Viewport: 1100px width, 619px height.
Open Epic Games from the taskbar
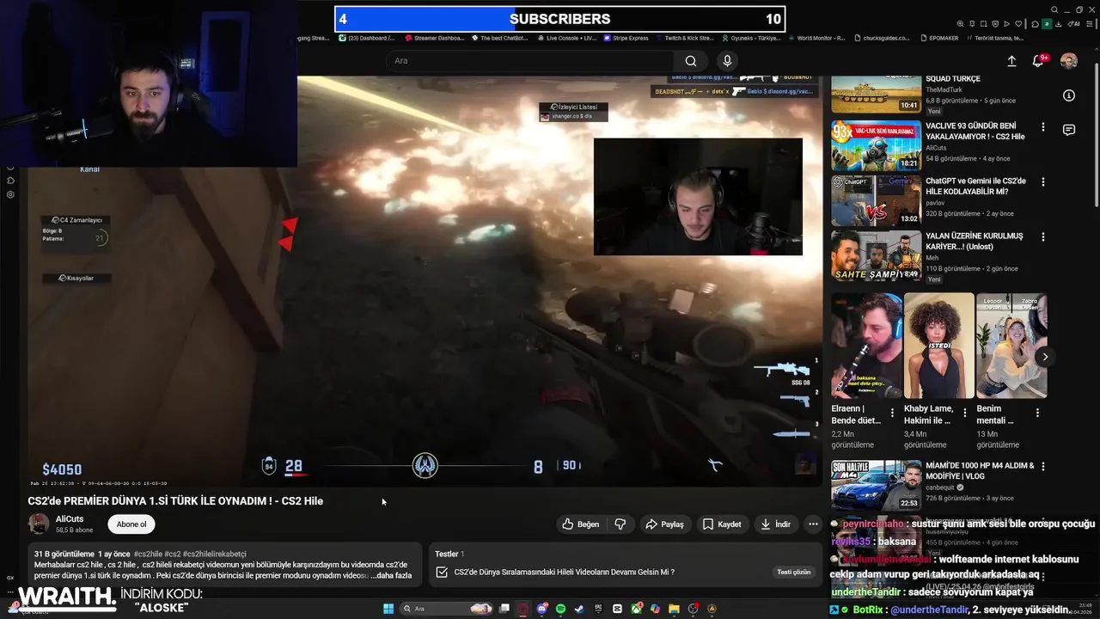click(x=598, y=609)
